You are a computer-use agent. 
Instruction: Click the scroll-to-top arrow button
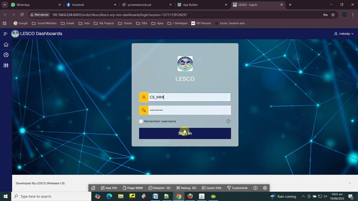[349, 183]
